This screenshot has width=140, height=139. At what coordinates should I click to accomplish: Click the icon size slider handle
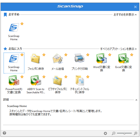(124, 133)
